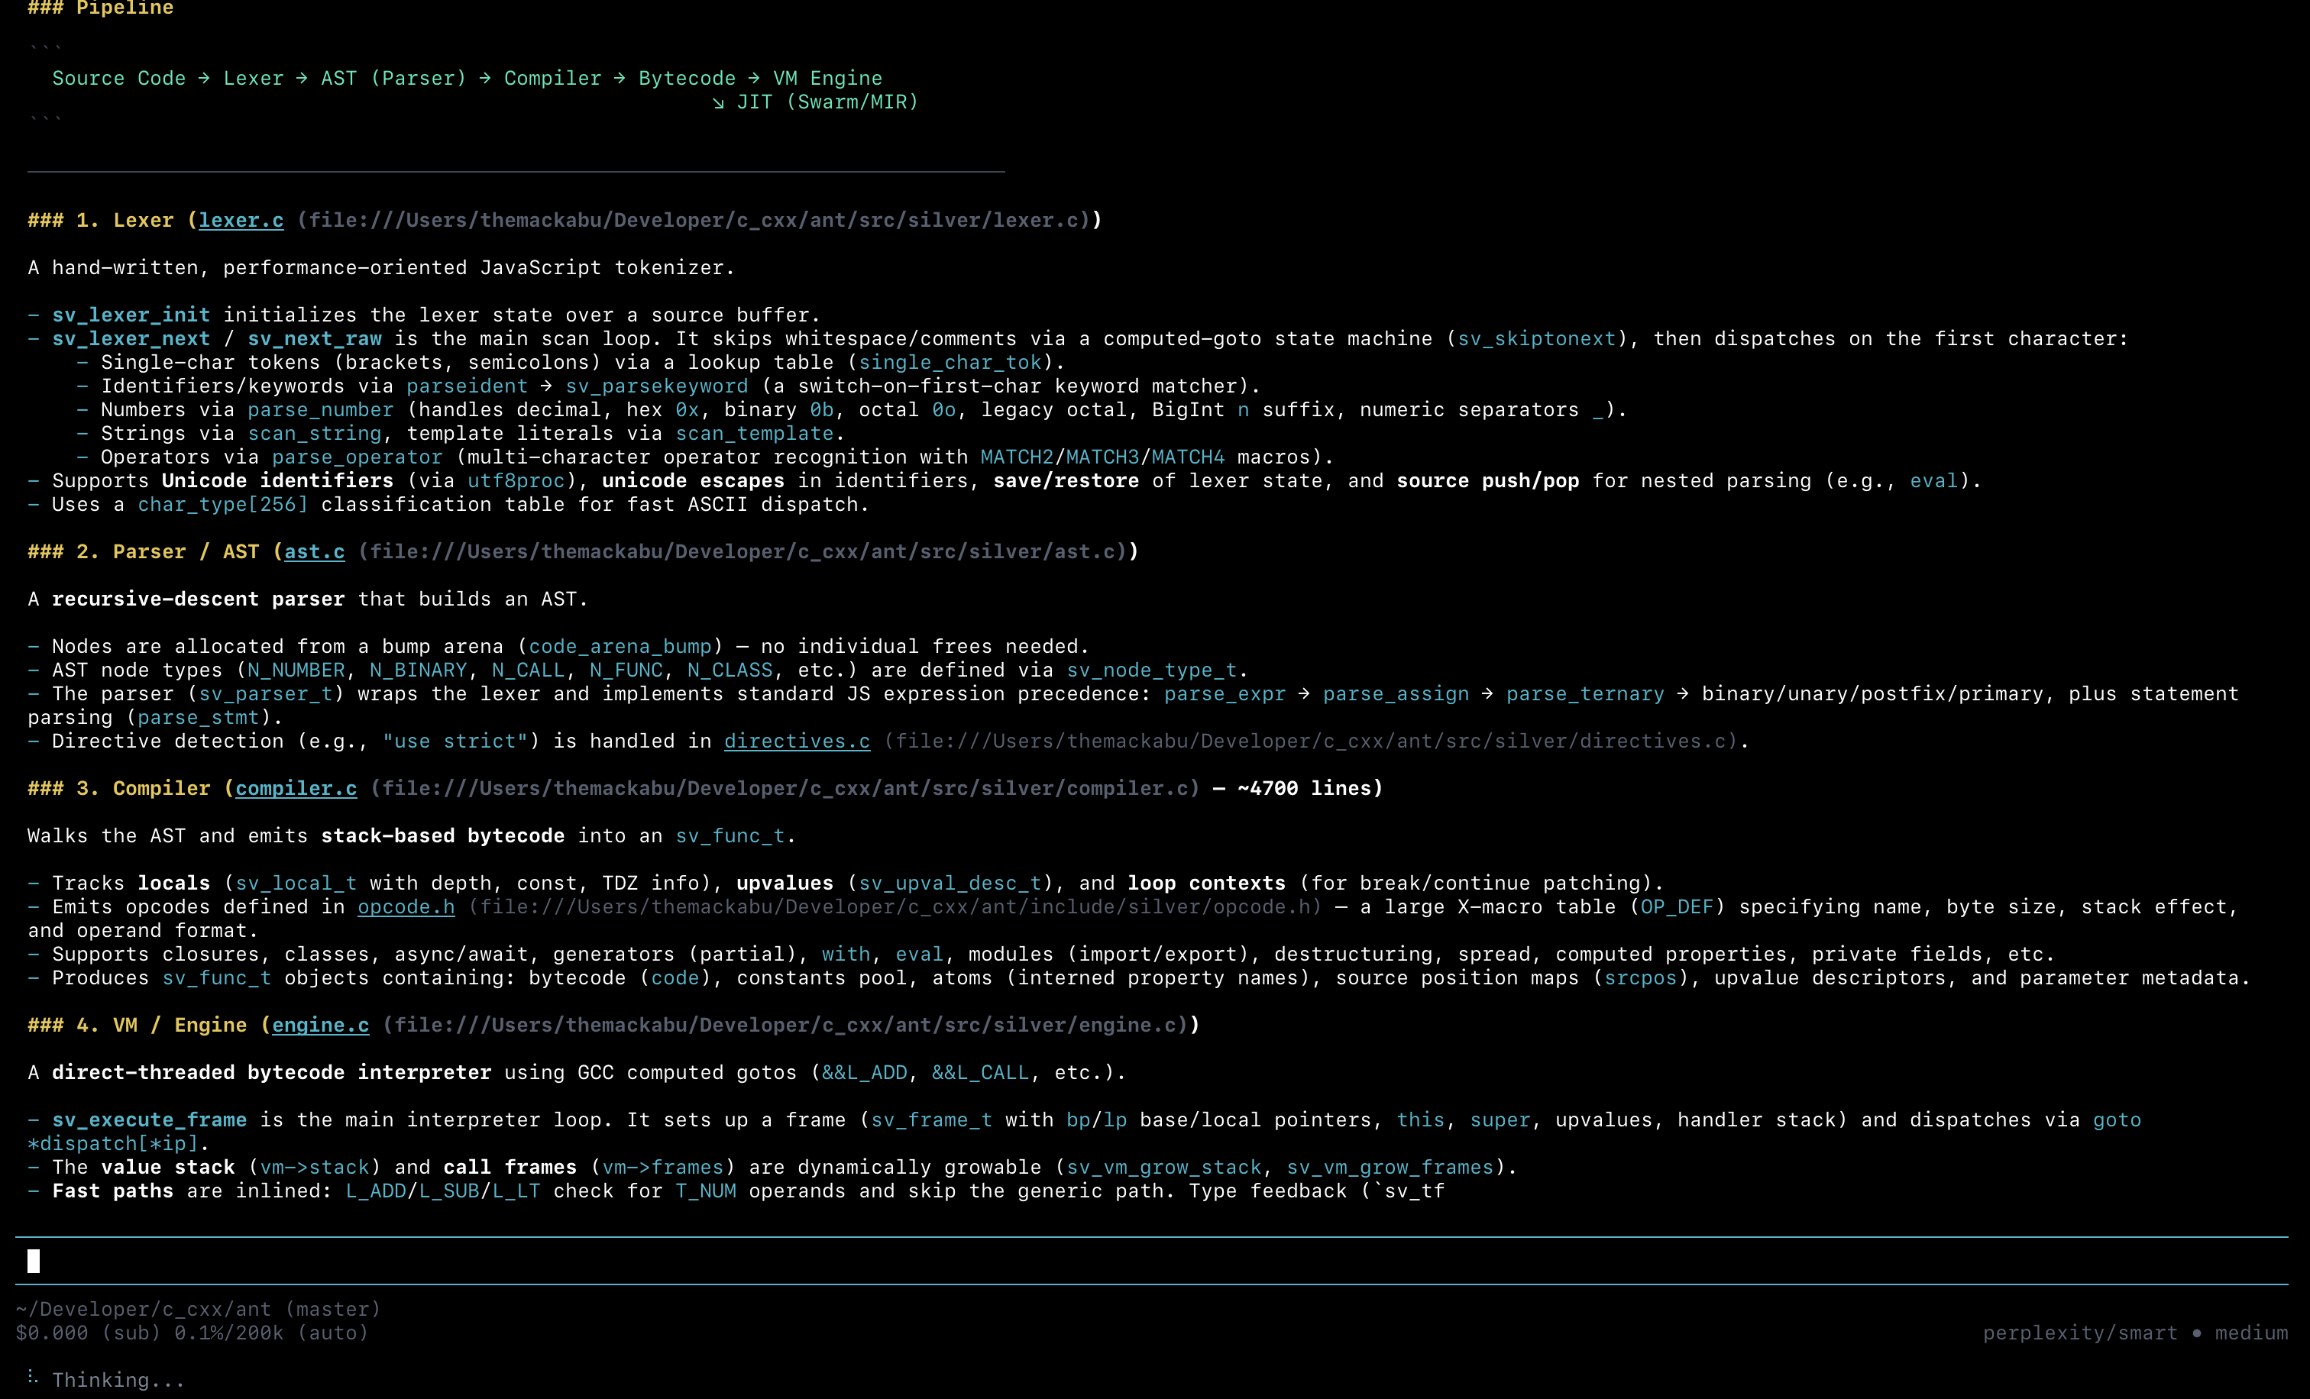Click the sv_lexer_init function name
2310x1399 pixels.
click(x=131, y=315)
